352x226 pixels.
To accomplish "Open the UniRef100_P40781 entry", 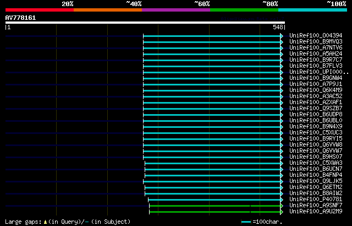I will tap(316, 200).
